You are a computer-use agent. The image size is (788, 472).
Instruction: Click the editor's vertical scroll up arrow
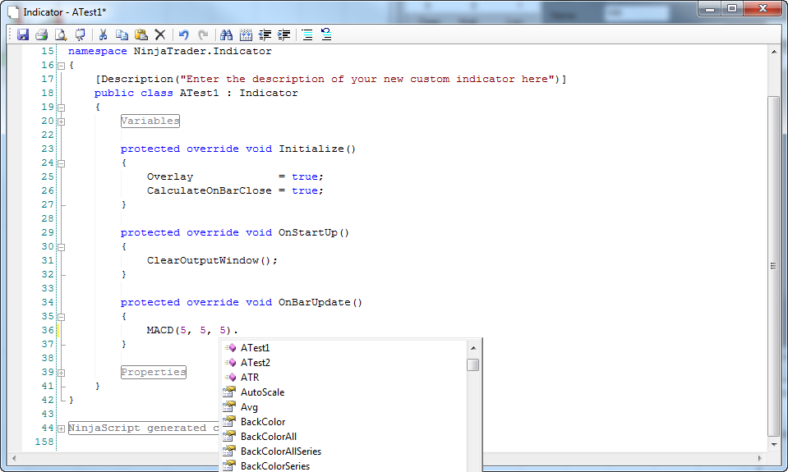(774, 51)
